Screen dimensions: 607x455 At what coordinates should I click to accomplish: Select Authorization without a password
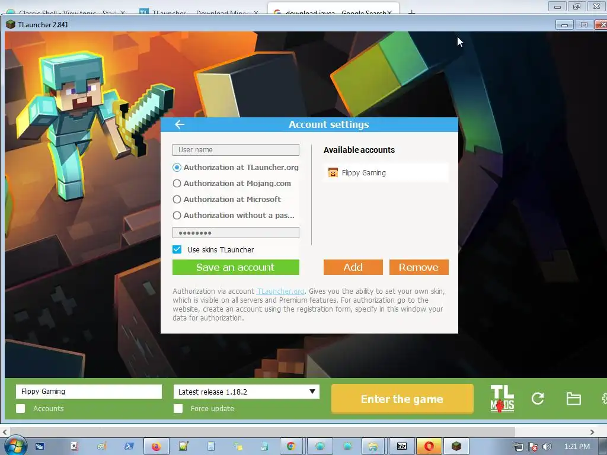click(x=177, y=215)
